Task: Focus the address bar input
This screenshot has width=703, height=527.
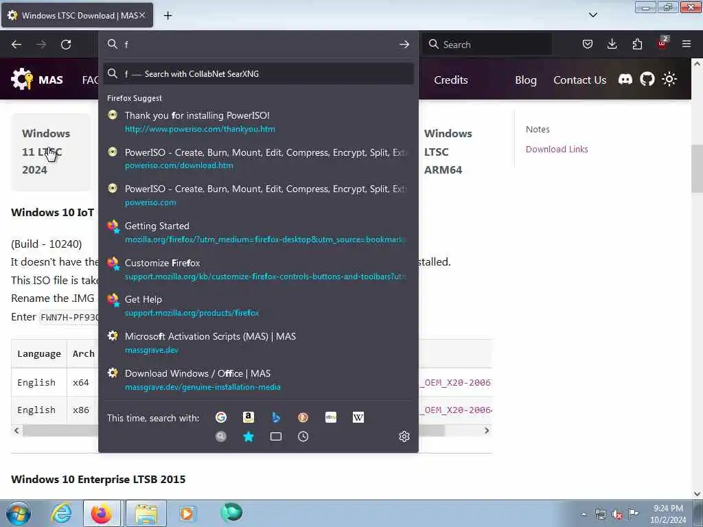Action: point(258,44)
